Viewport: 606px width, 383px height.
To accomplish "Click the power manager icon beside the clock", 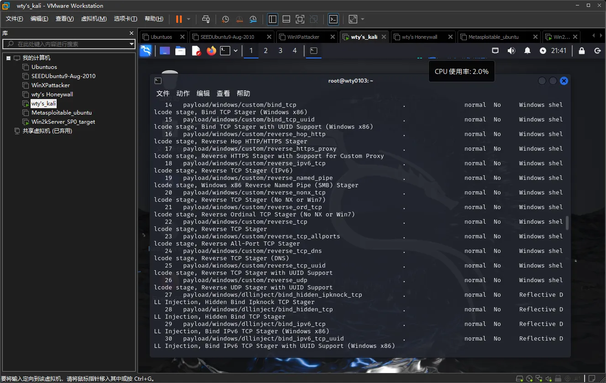I will click(543, 51).
